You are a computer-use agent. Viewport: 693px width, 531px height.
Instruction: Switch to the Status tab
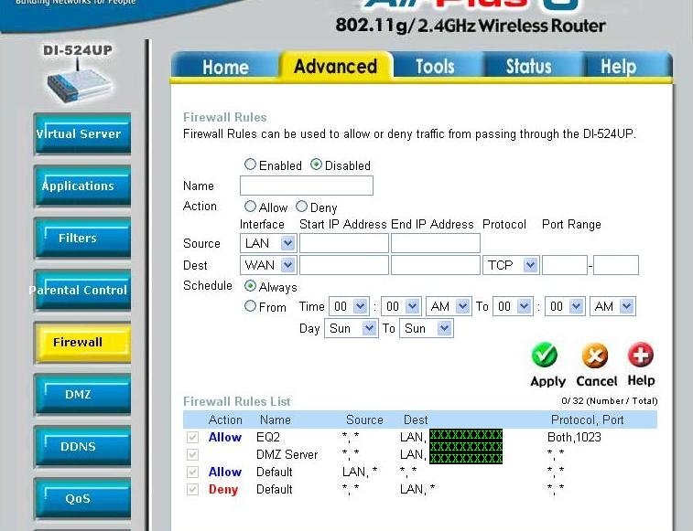(x=528, y=67)
